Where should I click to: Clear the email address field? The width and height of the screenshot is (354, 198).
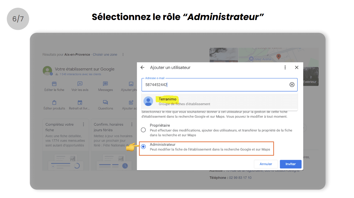click(x=292, y=85)
